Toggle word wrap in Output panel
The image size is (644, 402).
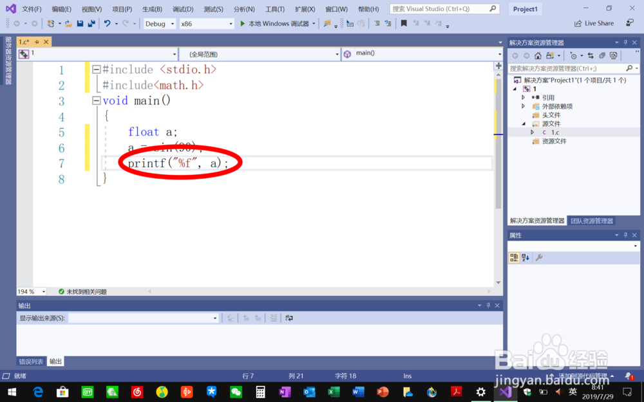(289, 318)
